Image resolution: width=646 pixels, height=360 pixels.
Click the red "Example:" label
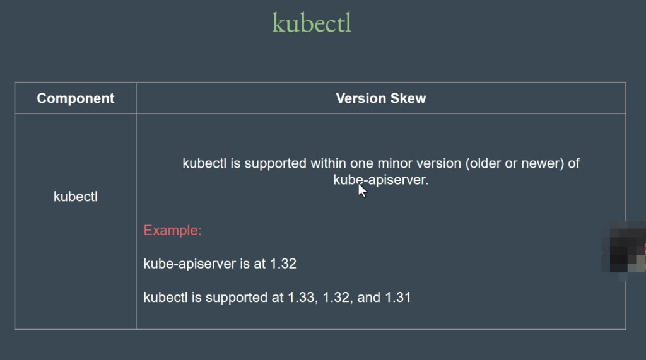(x=172, y=230)
